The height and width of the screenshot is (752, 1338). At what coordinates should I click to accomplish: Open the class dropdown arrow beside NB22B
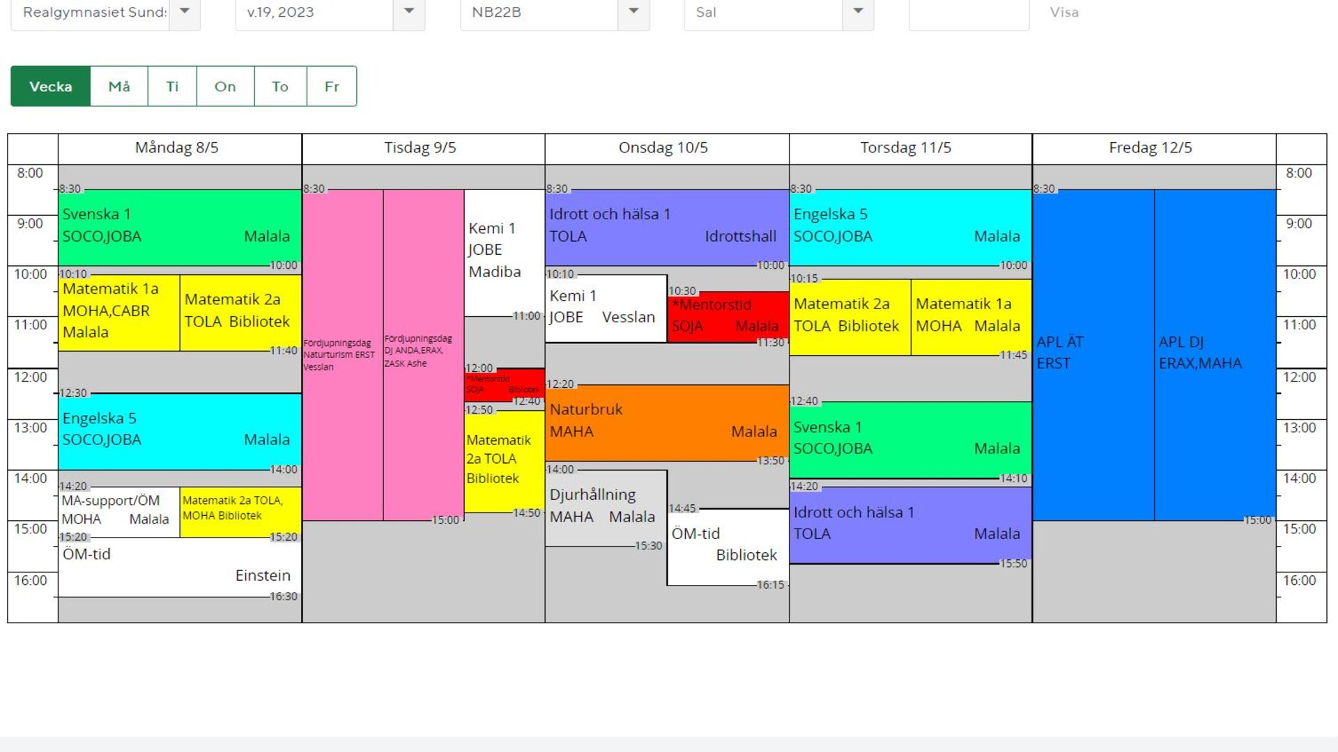tap(633, 12)
